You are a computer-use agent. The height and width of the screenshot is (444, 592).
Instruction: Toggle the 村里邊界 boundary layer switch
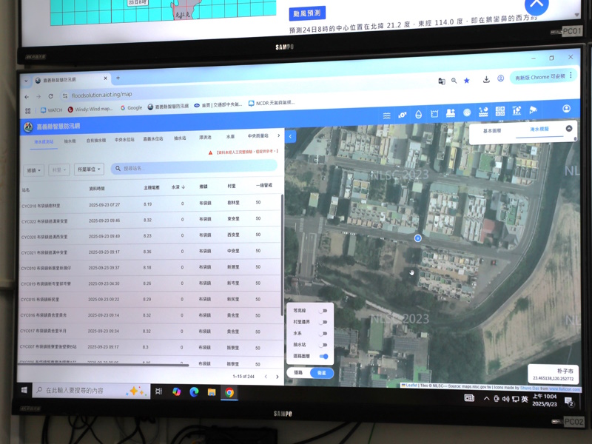[323, 322]
